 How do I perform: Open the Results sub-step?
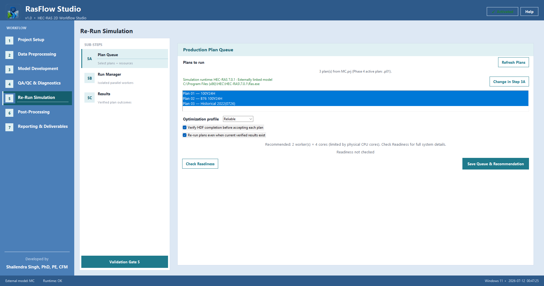(x=125, y=98)
